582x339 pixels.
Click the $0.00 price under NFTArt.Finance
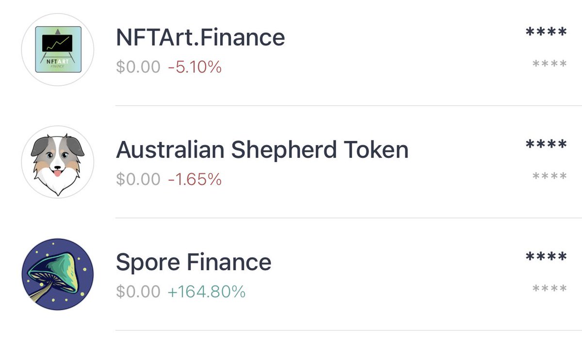point(138,67)
